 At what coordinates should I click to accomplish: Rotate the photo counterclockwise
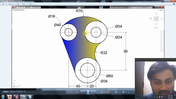pos(98,92)
